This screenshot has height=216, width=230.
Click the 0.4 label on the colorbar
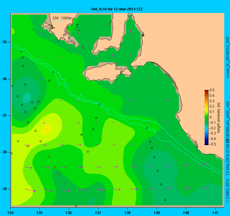point(212,96)
